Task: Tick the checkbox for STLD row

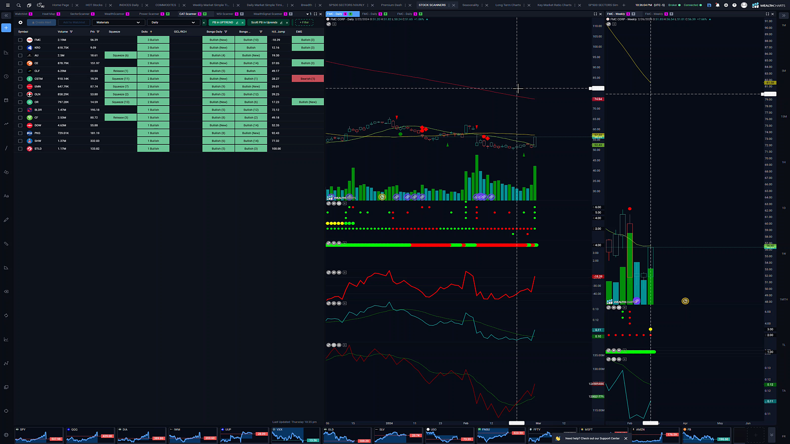Action: coord(20,149)
